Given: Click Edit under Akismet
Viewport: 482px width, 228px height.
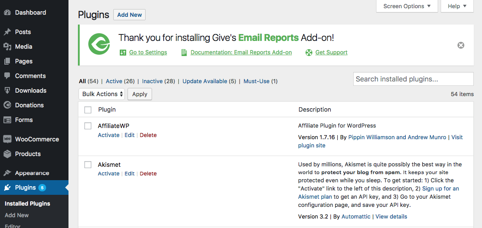Looking at the screenshot, I should (x=129, y=174).
